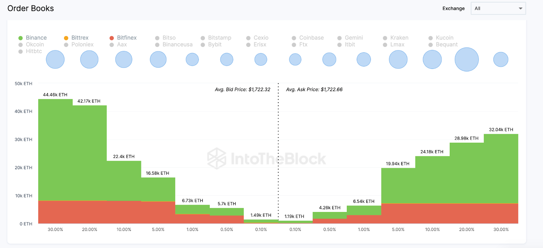Click the bubble above the 0.10% bid column
The image size is (543, 248).
click(x=261, y=59)
